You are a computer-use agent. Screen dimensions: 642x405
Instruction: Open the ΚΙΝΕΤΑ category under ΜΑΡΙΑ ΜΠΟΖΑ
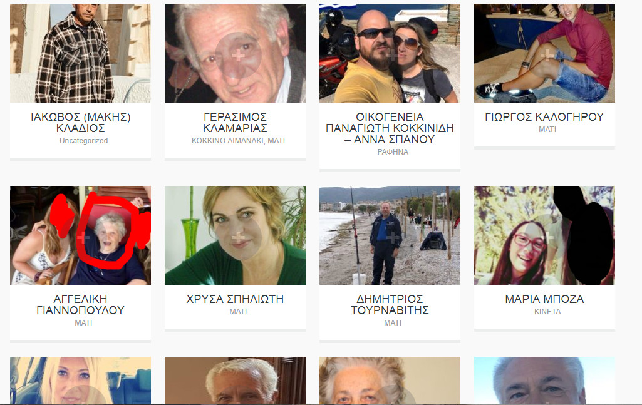547,311
